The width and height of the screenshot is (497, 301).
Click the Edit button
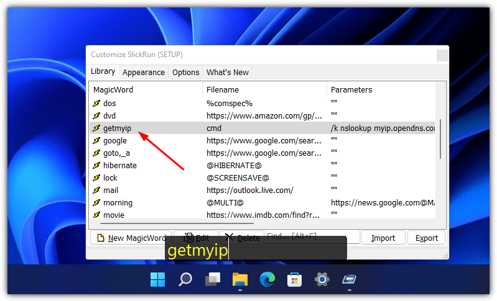click(x=196, y=238)
